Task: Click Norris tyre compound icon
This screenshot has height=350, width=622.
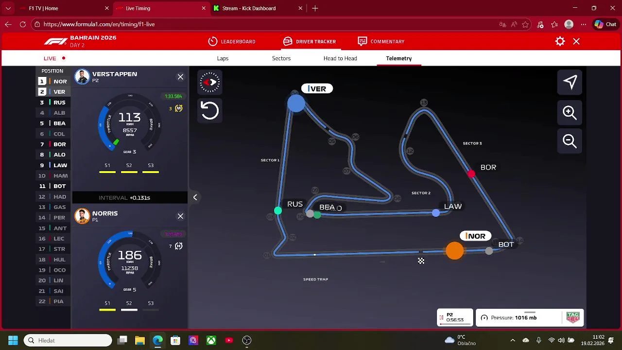Action: pyautogui.click(x=178, y=246)
